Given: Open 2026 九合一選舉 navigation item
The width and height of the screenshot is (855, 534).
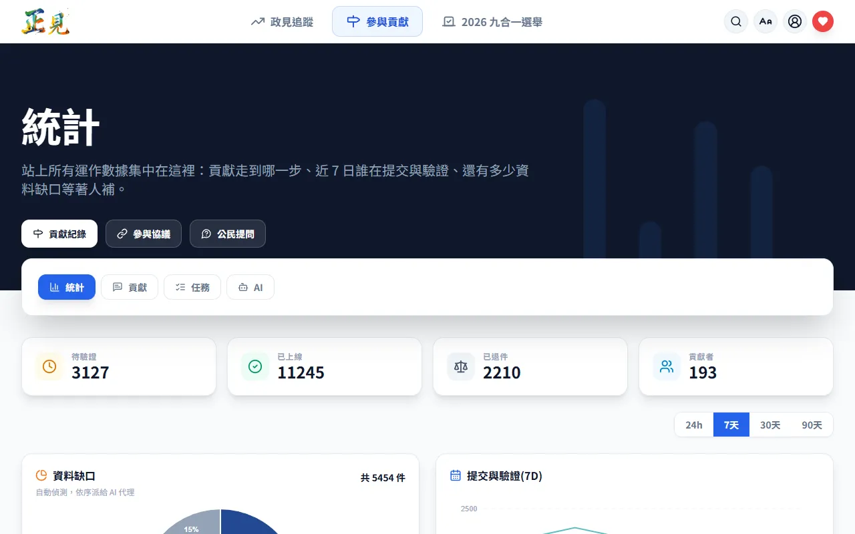Looking at the screenshot, I should 492,21.
